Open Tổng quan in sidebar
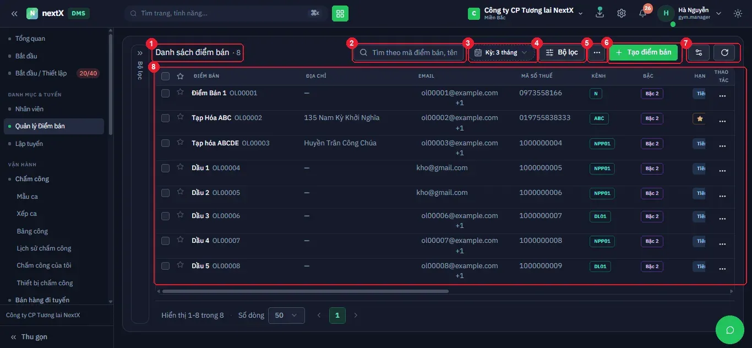Image resolution: width=752 pixels, height=348 pixels. pyautogui.click(x=30, y=39)
